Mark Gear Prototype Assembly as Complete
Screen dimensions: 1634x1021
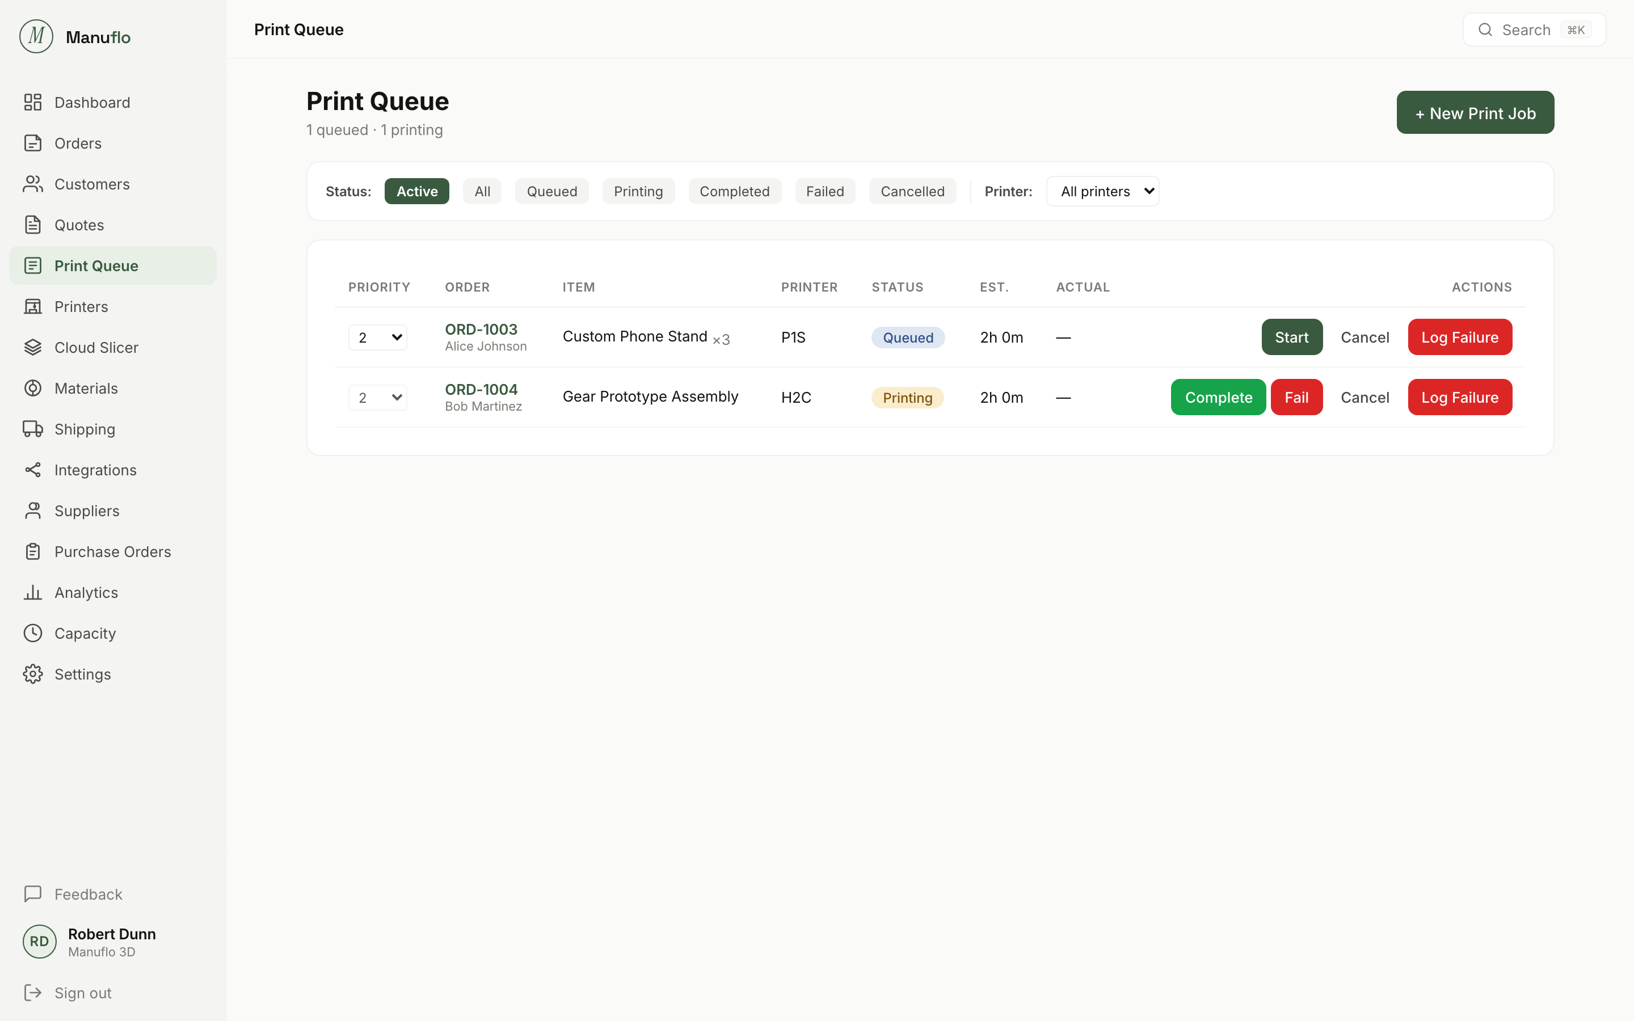pyautogui.click(x=1218, y=397)
